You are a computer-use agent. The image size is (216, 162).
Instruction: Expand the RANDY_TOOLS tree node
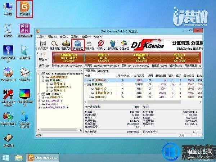click(x=39, y=107)
